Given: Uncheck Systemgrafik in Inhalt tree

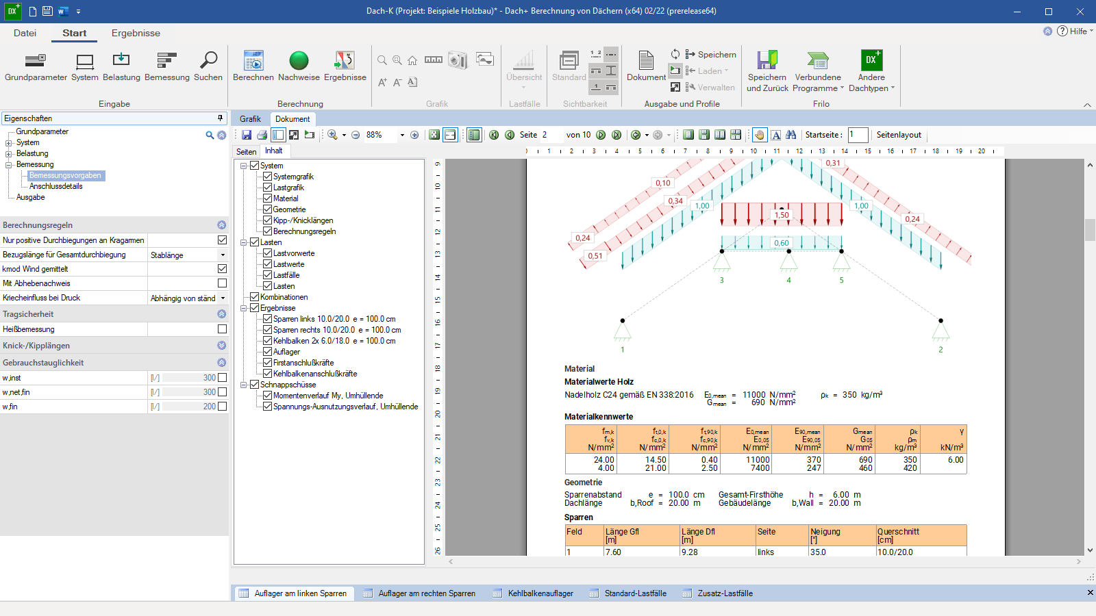Looking at the screenshot, I should point(268,177).
